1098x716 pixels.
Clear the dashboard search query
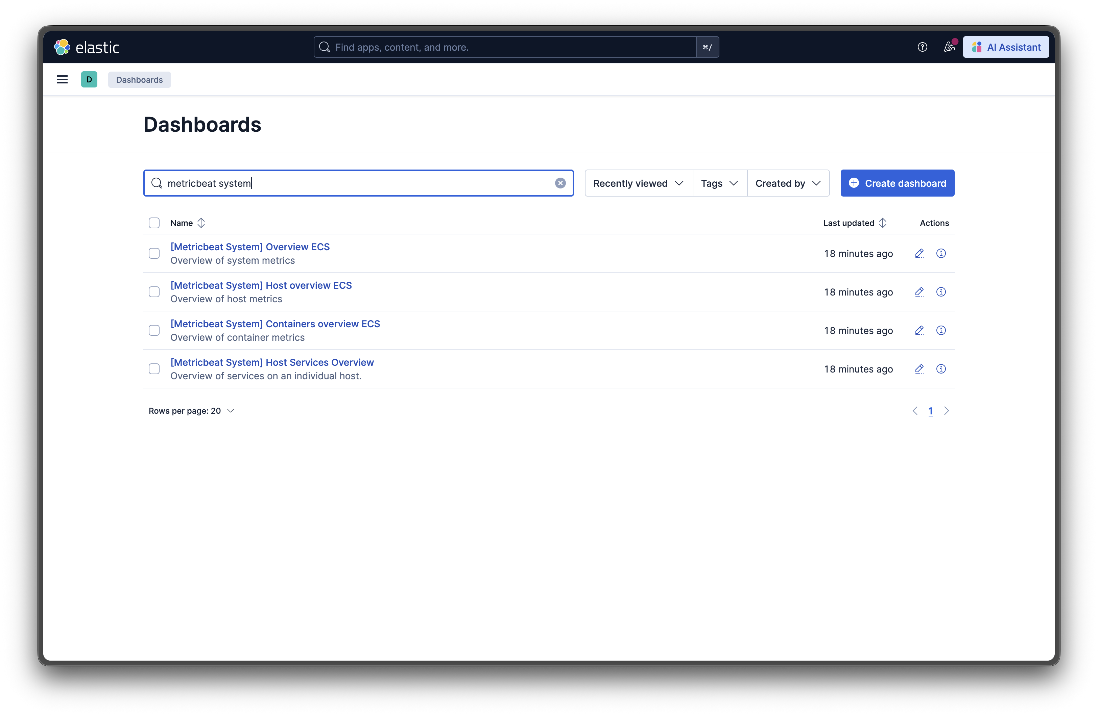point(560,183)
